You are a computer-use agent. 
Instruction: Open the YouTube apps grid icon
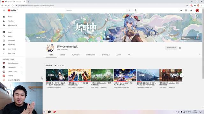pyautogui.click(x=186, y=10)
